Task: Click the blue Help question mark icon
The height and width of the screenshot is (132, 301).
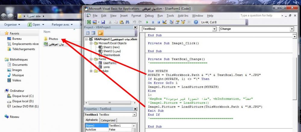Action: coord(196,22)
